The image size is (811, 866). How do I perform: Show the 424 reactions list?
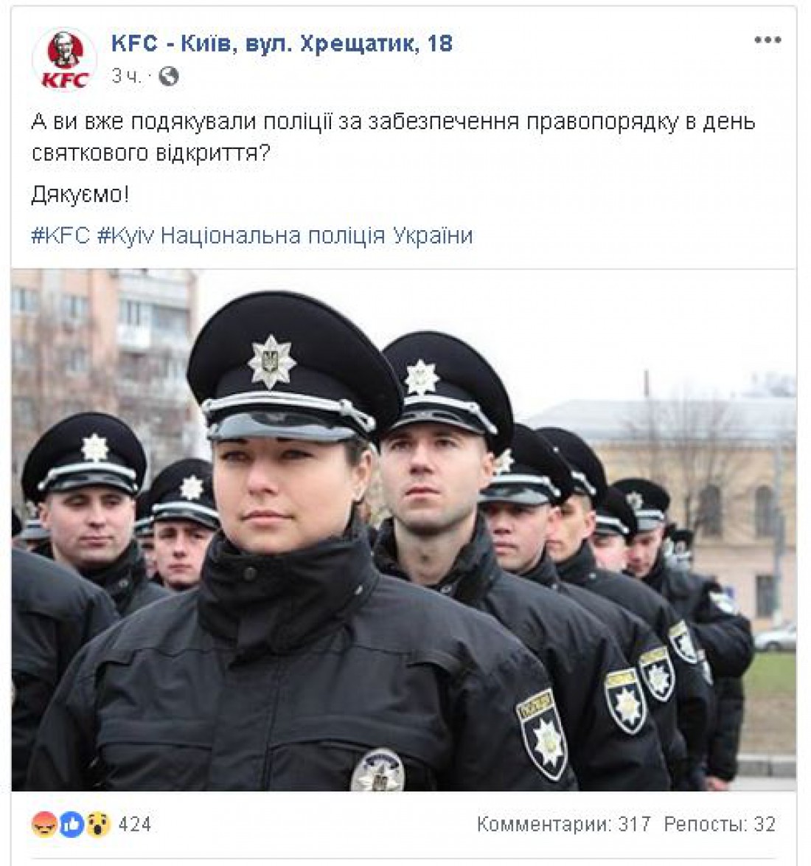coord(135,824)
